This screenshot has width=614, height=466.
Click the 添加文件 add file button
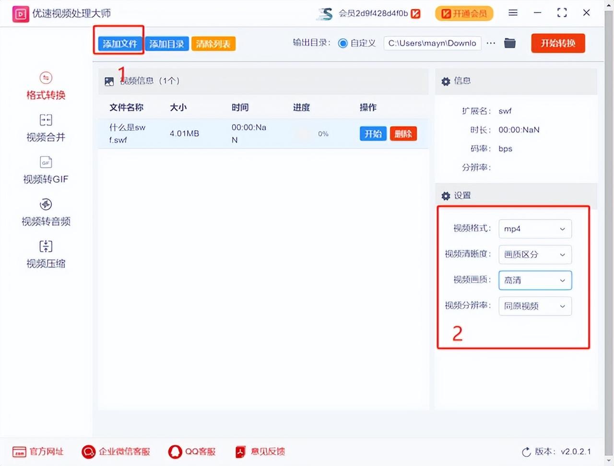(x=120, y=44)
